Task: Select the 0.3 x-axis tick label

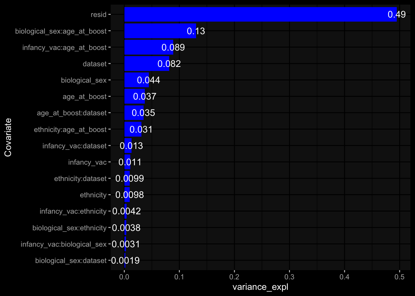Action: [289, 277]
